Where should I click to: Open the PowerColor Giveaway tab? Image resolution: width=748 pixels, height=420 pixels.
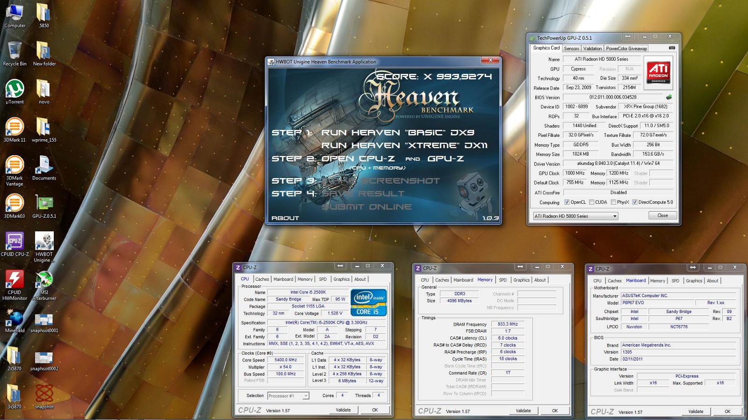(x=626, y=49)
